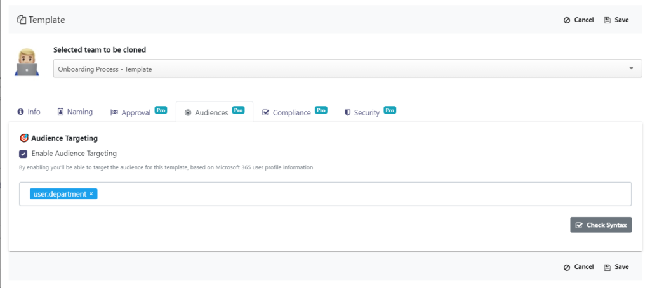The image size is (650, 288).
Task: Open the selected team dropdown arrow
Action: 632,69
